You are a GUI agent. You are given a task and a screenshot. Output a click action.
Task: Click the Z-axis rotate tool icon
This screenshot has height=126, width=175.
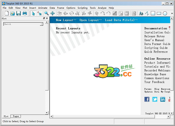click(x=90, y=13)
